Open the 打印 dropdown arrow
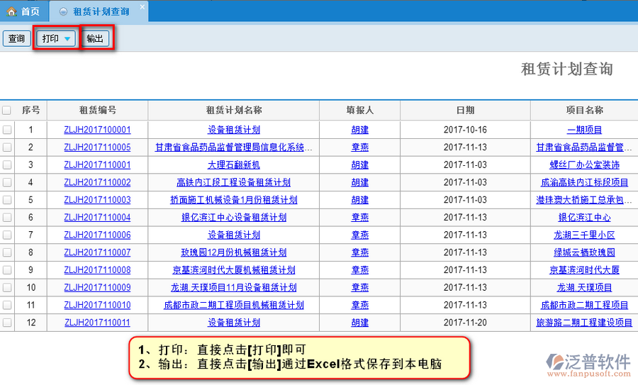638x385 pixels. pos(67,39)
